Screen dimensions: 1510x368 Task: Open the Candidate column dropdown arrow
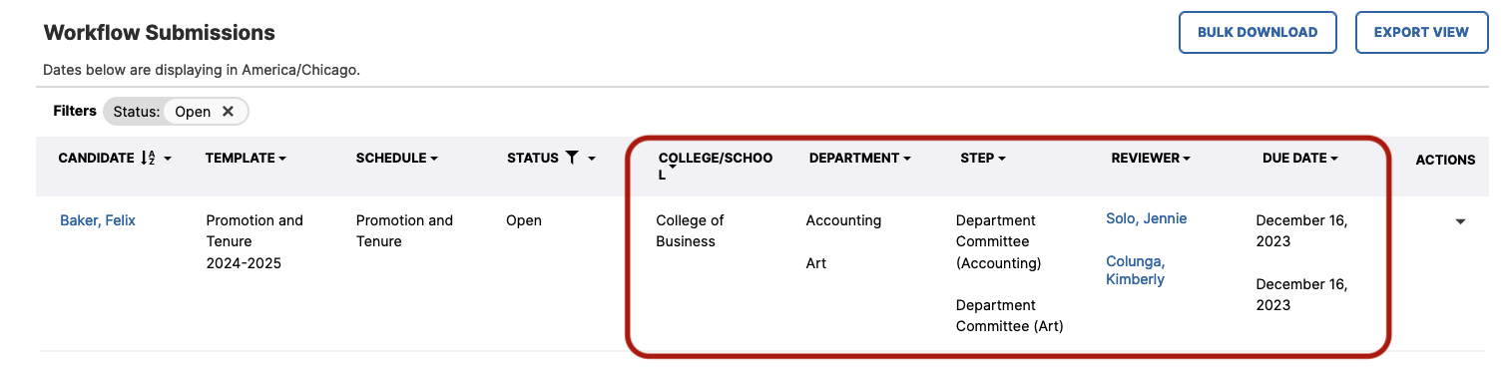(168, 159)
